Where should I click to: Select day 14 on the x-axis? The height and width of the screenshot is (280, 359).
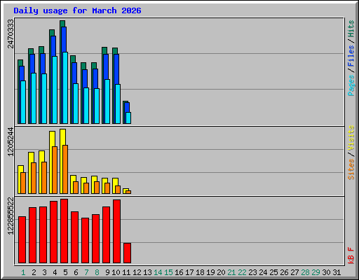tap(158, 272)
